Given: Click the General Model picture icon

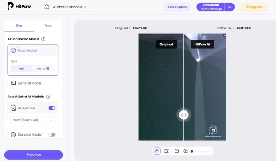Looking at the screenshot, I should tap(13, 83).
